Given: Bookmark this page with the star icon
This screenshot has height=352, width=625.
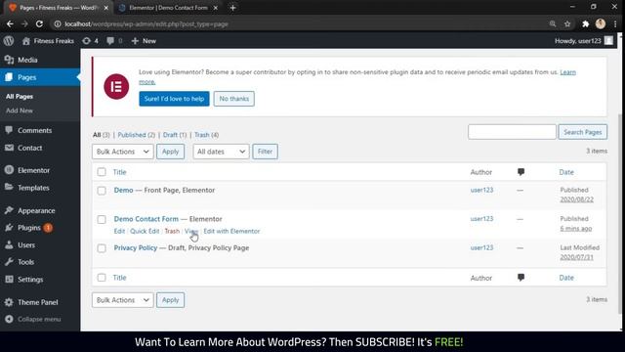Looking at the screenshot, I should click(x=567, y=23).
